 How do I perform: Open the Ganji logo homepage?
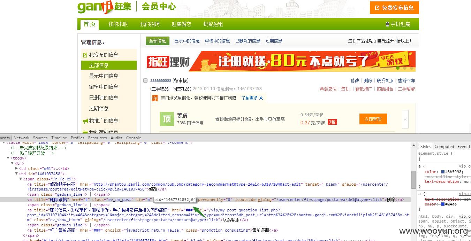pyautogui.click(x=104, y=7)
